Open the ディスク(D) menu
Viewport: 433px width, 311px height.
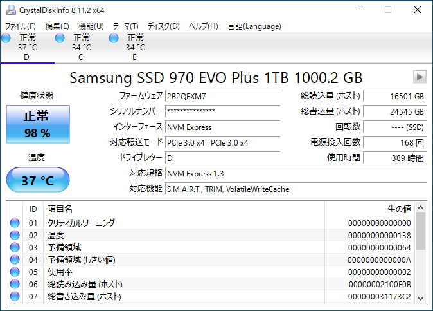point(163,26)
